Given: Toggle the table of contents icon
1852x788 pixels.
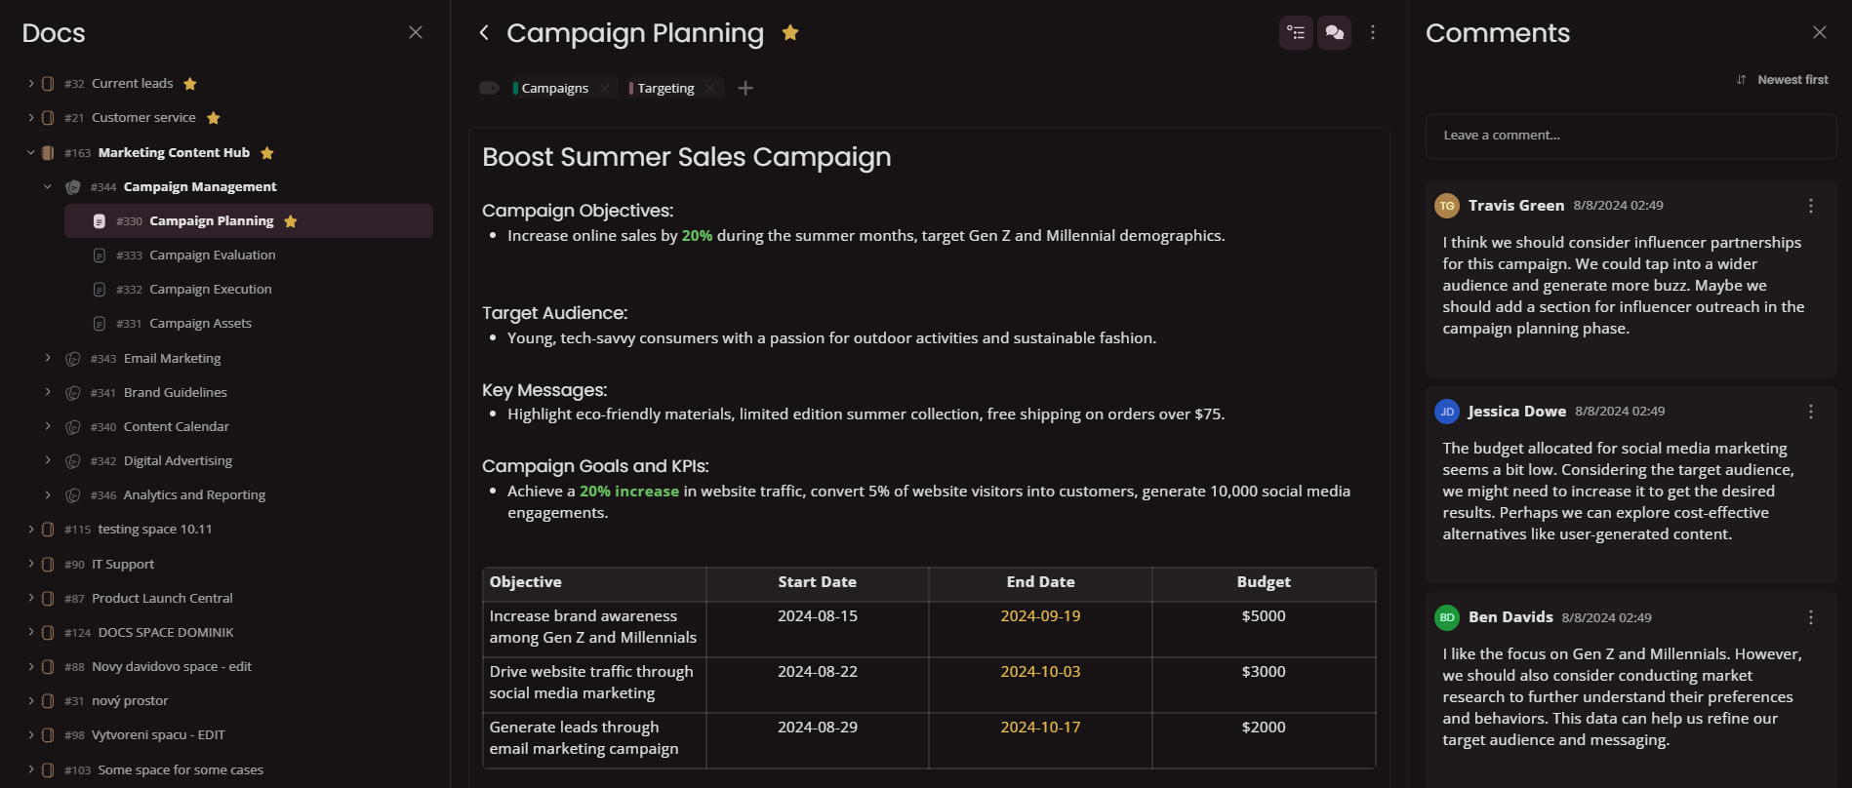Looking at the screenshot, I should (x=1296, y=33).
